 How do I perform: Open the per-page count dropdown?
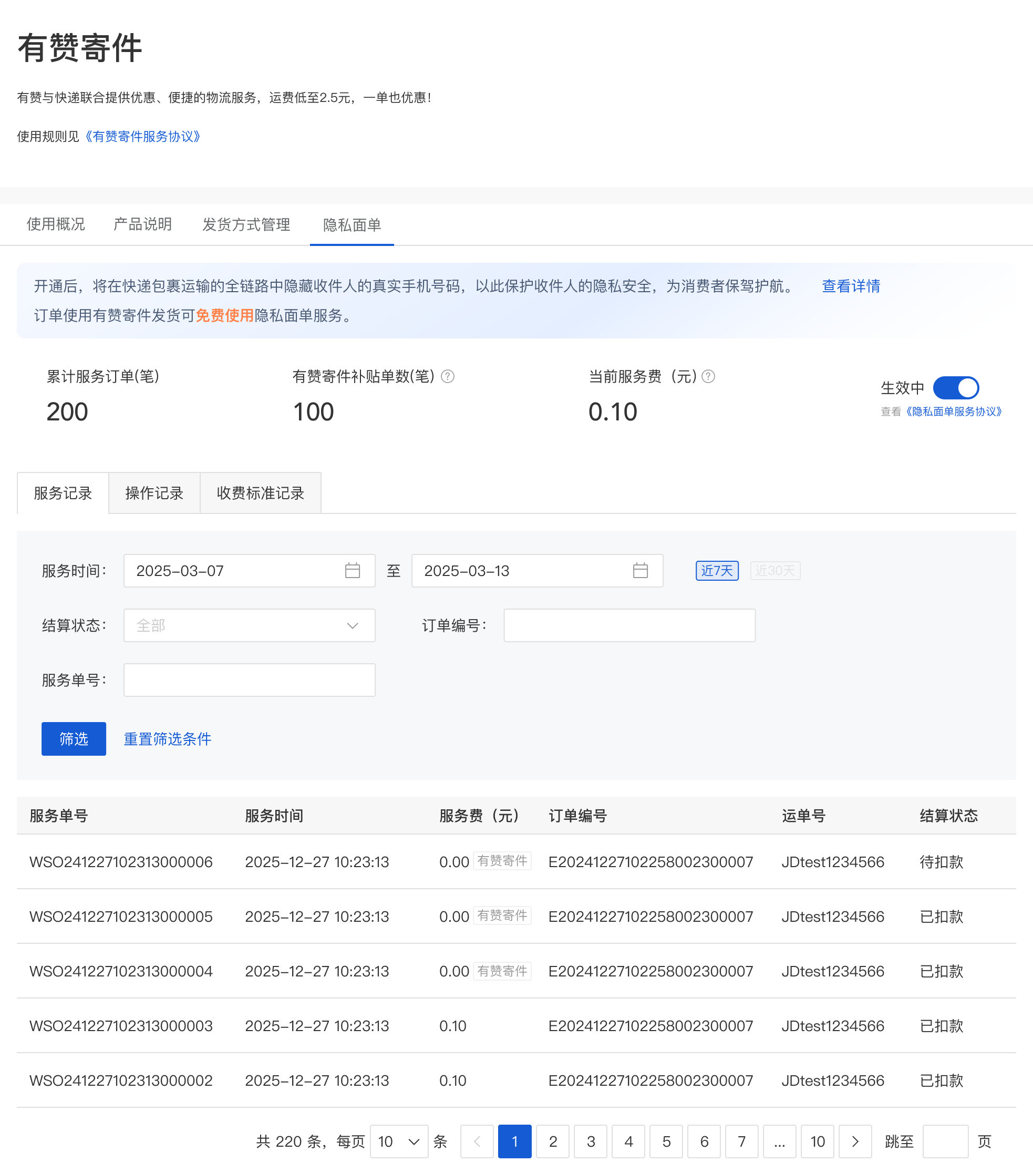pyautogui.click(x=399, y=1141)
